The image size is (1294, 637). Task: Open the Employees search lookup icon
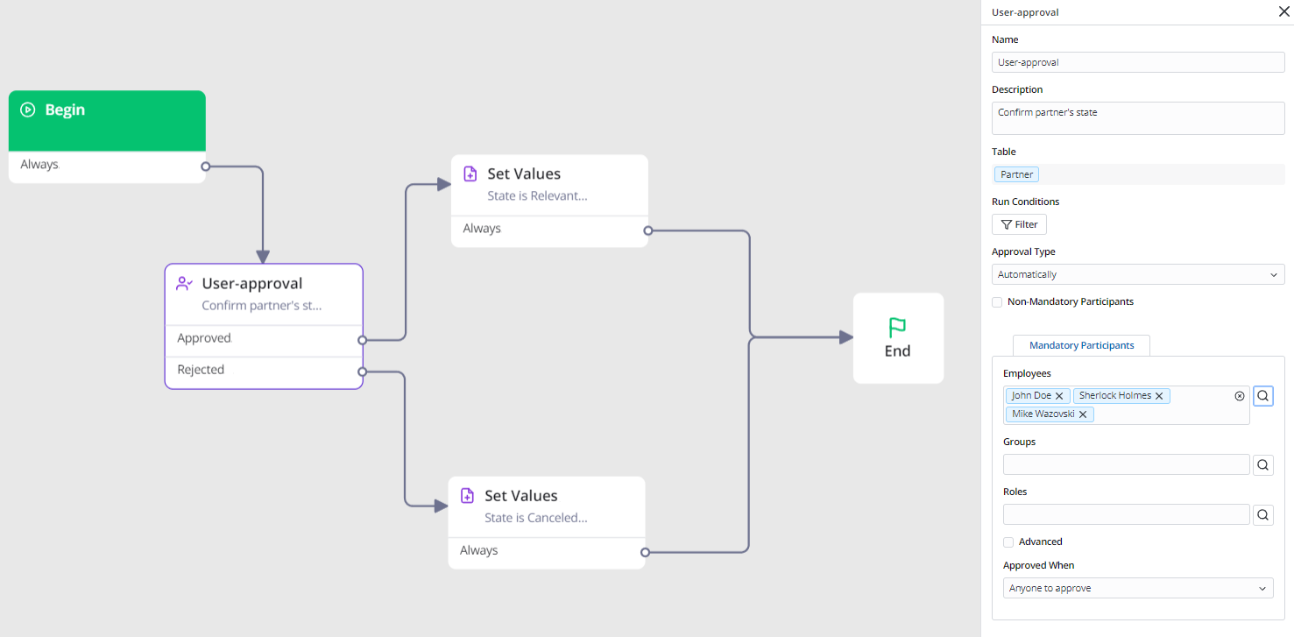(x=1262, y=396)
